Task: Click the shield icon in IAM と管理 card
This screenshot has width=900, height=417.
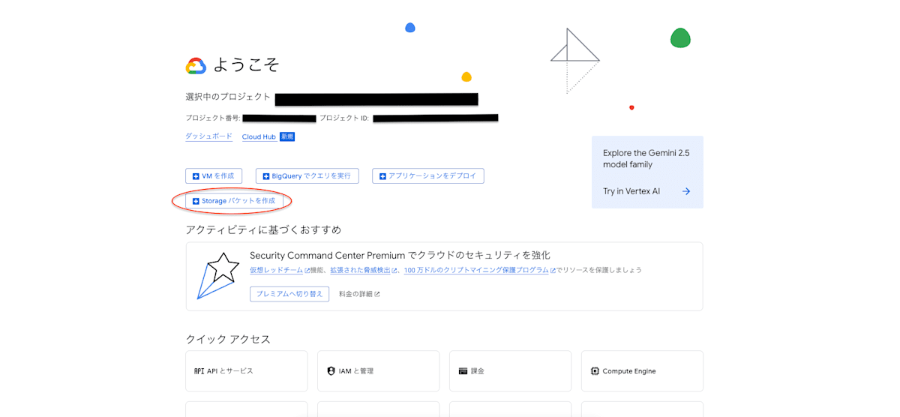Action: pos(331,371)
